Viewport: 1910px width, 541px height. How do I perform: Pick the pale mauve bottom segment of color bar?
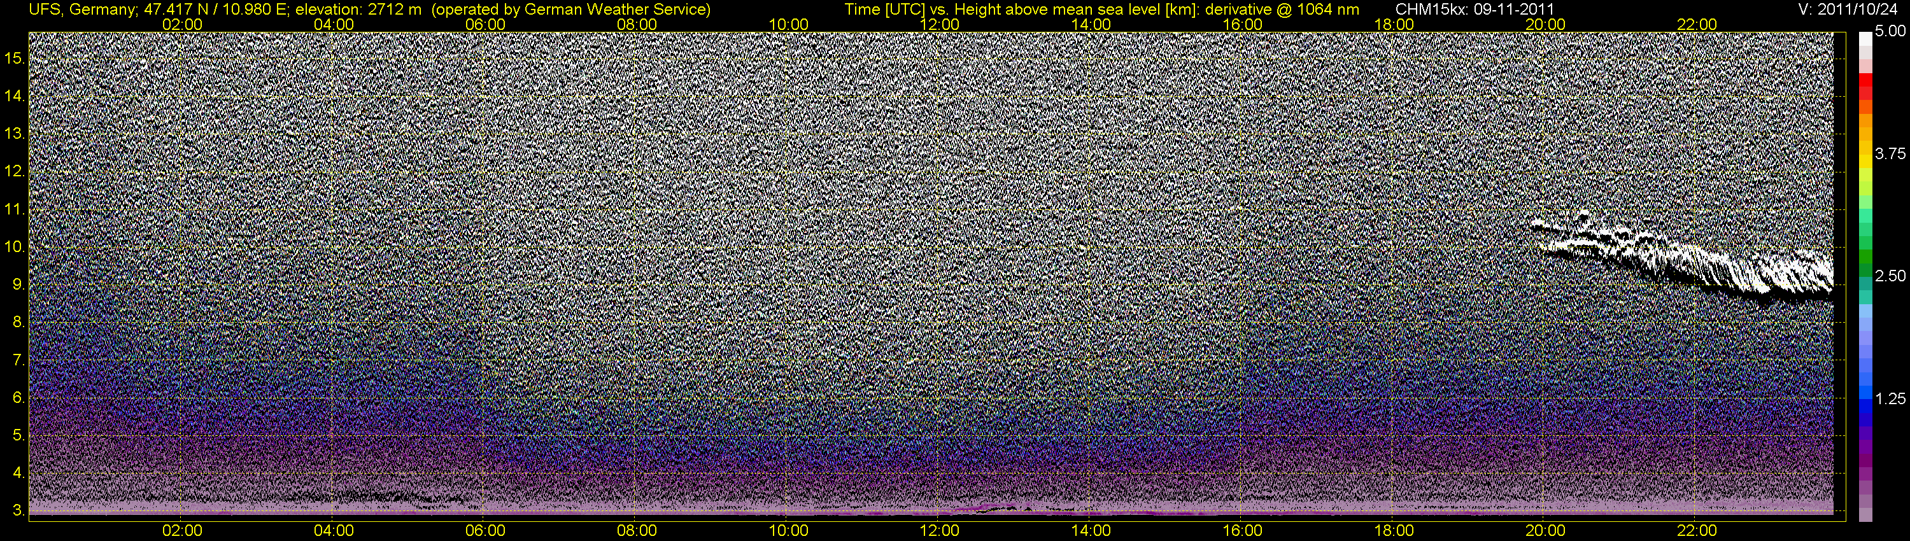pyautogui.click(x=1865, y=515)
